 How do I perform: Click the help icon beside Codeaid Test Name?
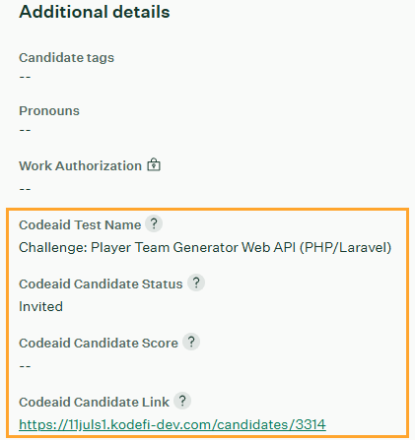pyautogui.click(x=154, y=224)
